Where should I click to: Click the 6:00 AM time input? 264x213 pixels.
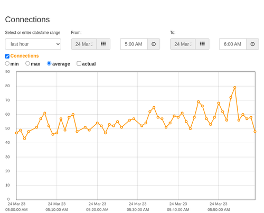point(233,44)
